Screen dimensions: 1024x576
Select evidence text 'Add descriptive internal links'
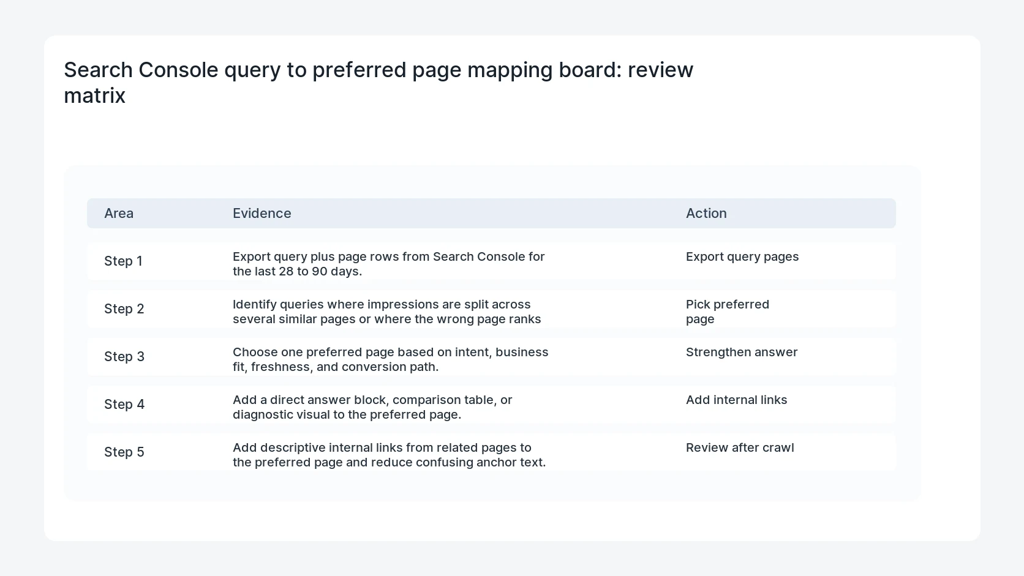pos(317,447)
